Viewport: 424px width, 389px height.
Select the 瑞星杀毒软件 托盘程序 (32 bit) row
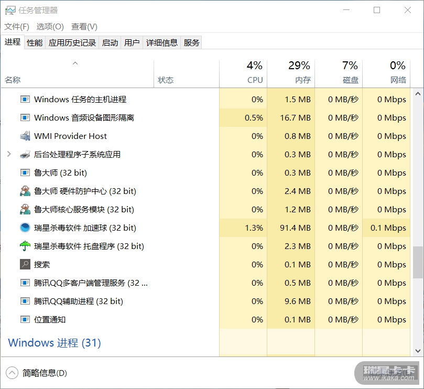205,246
